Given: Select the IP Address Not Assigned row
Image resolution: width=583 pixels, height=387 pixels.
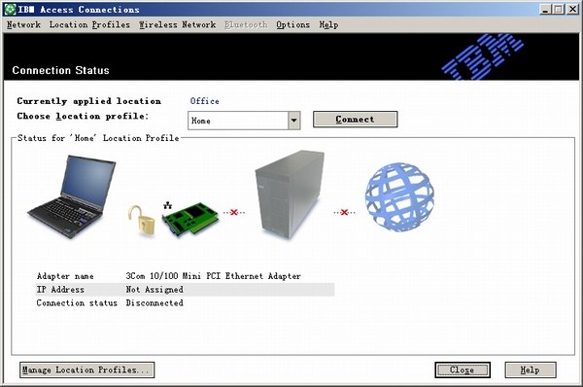Looking at the screenshot, I should [185, 290].
